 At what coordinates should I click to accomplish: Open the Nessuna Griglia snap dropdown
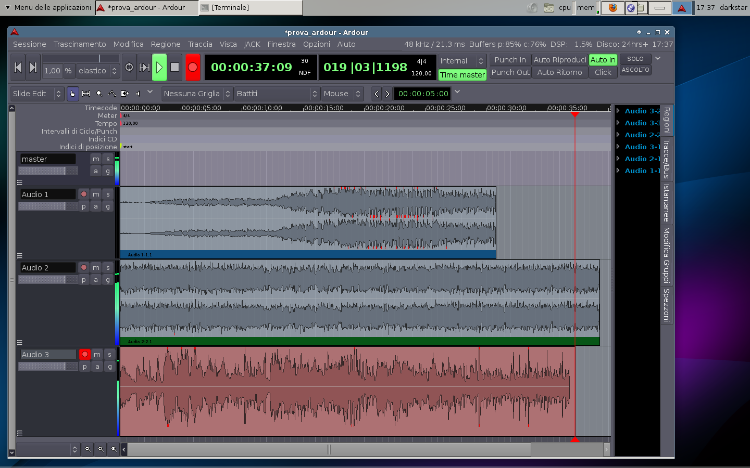[x=197, y=94]
